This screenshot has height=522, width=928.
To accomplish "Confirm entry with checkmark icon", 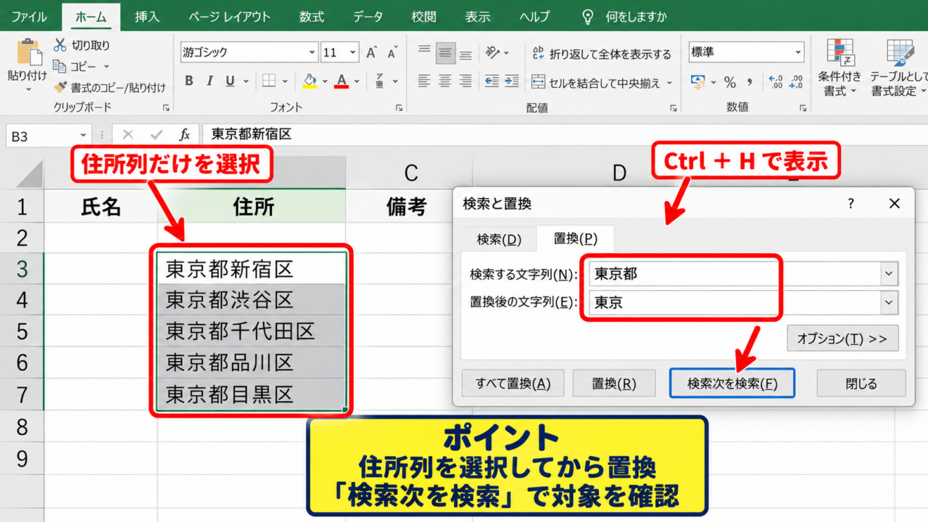I will pyautogui.click(x=156, y=135).
